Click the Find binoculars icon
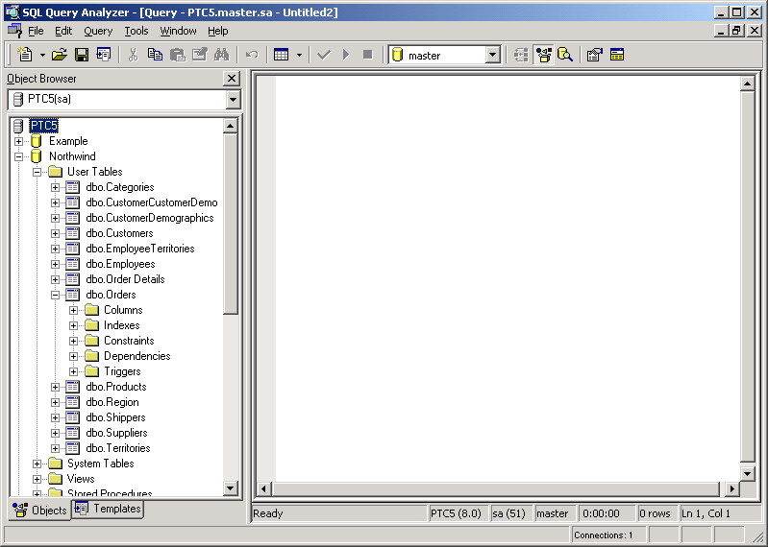The image size is (768, 547). (x=220, y=55)
